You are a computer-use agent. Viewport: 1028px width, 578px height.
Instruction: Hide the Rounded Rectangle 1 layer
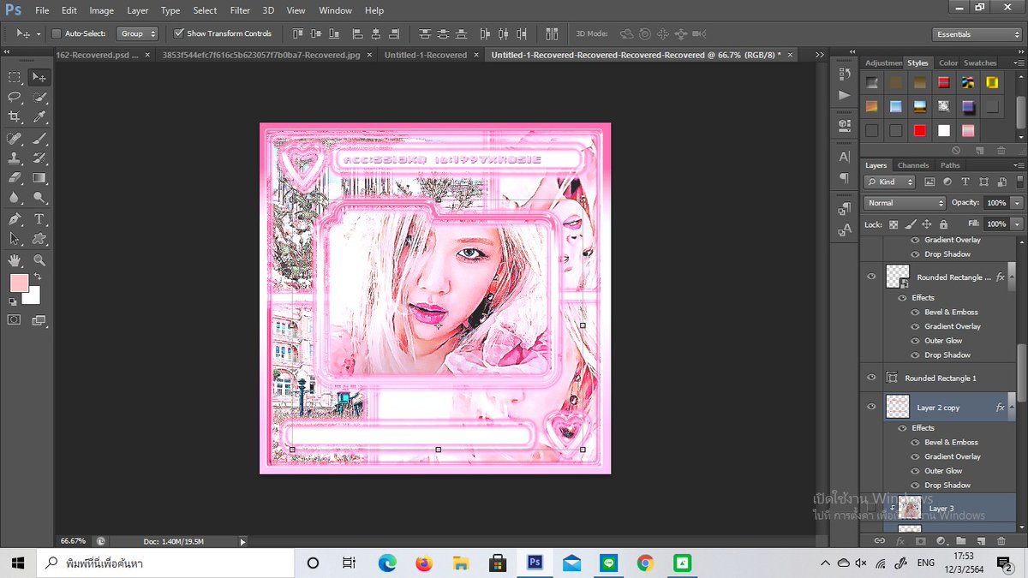pos(871,378)
